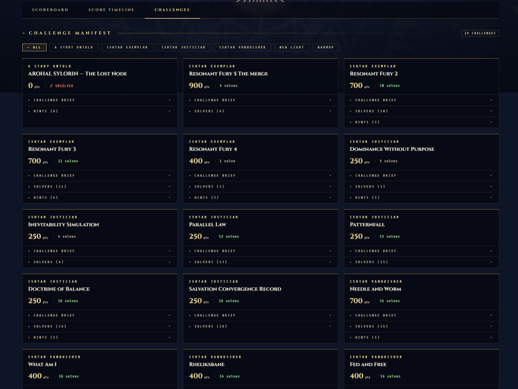The height and width of the screenshot is (389, 518).
Task: Click the Resonant Fury 4 title
Action: pos(213,149)
